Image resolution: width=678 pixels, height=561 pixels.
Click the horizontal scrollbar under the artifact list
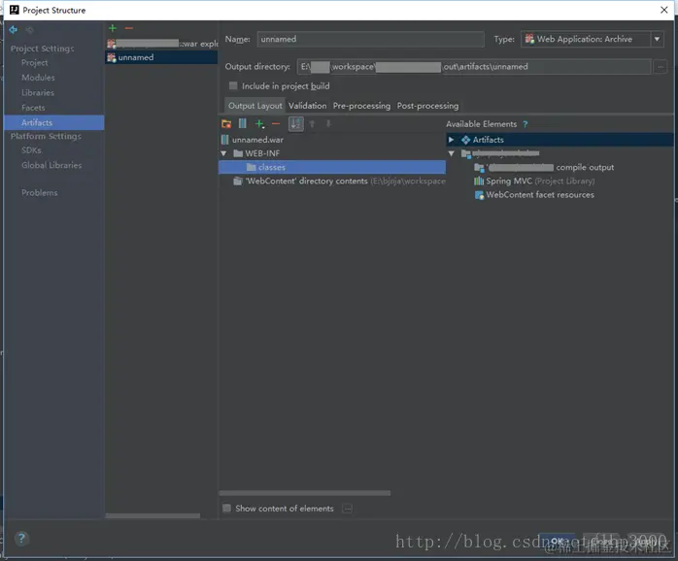click(x=153, y=515)
